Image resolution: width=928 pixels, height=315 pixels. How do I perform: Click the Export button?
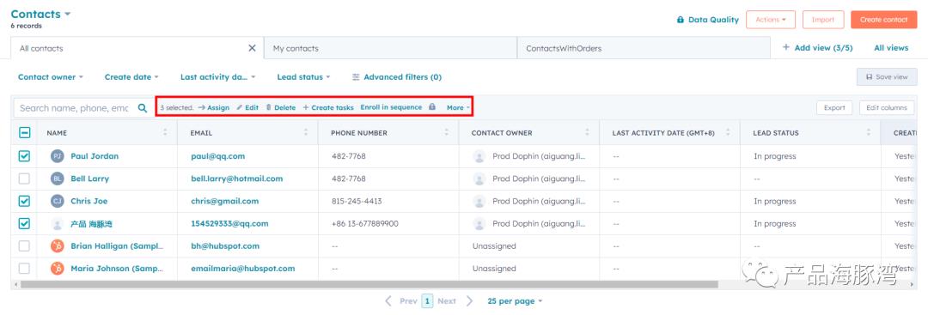(834, 107)
